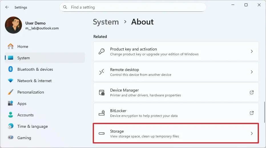The height and width of the screenshot is (148, 266).
Task: Click the Settings window title text
Action: [x=21, y=7]
